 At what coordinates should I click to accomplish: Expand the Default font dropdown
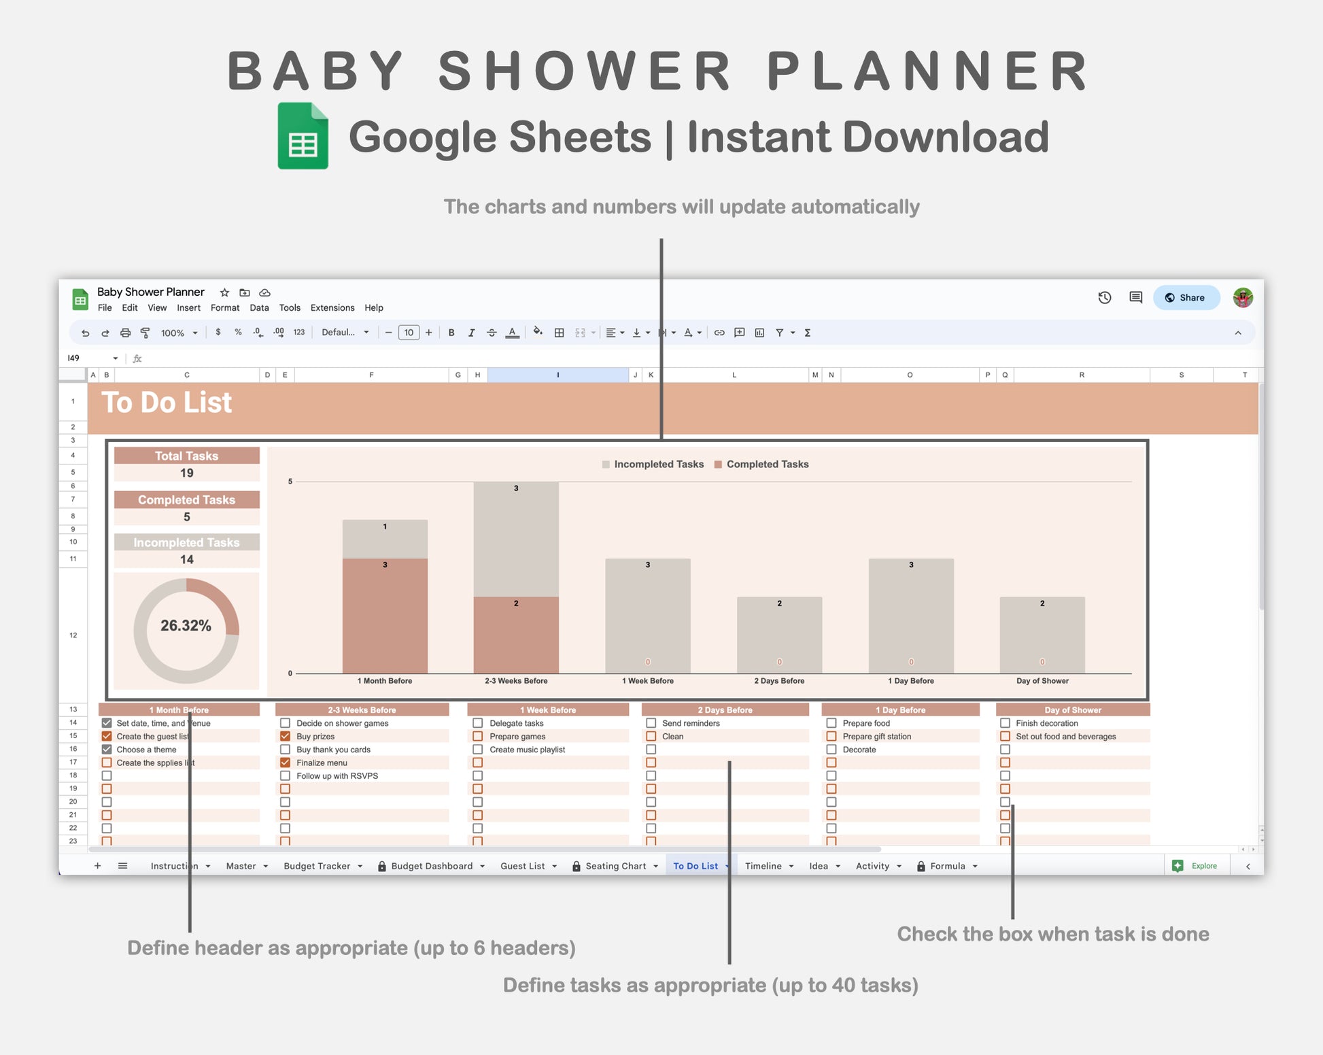[x=345, y=333]
